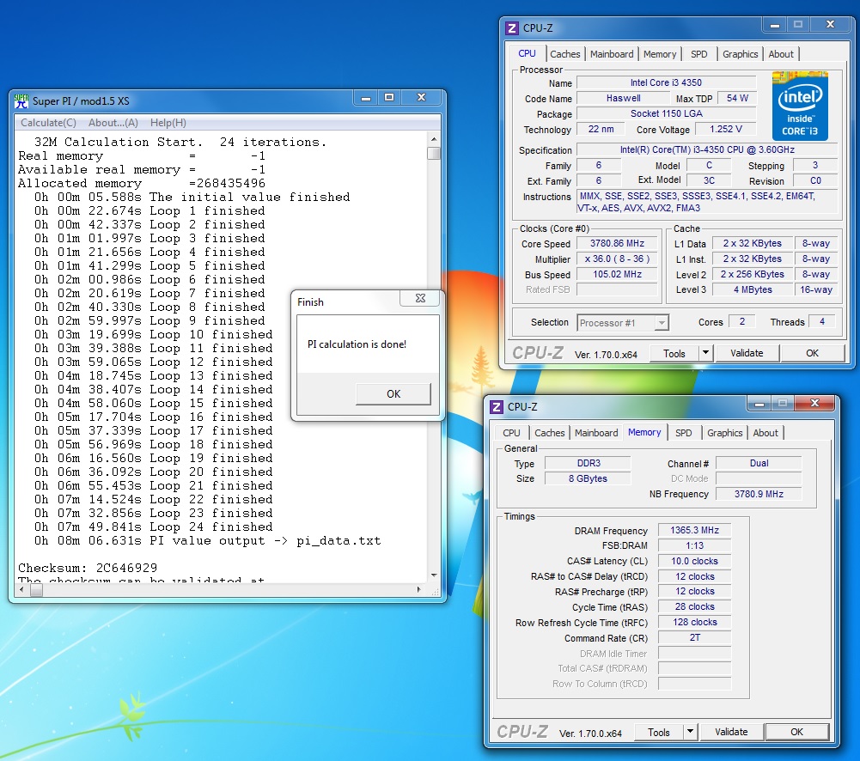The image size is (860, 761).
Task: Open the SPD tab in lower CPU-Z
Action: click(683, 433)
